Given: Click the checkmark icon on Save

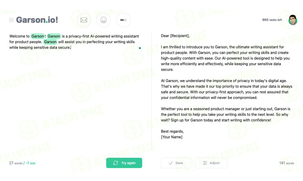Looking at the screenshot, I should [171, 163].
